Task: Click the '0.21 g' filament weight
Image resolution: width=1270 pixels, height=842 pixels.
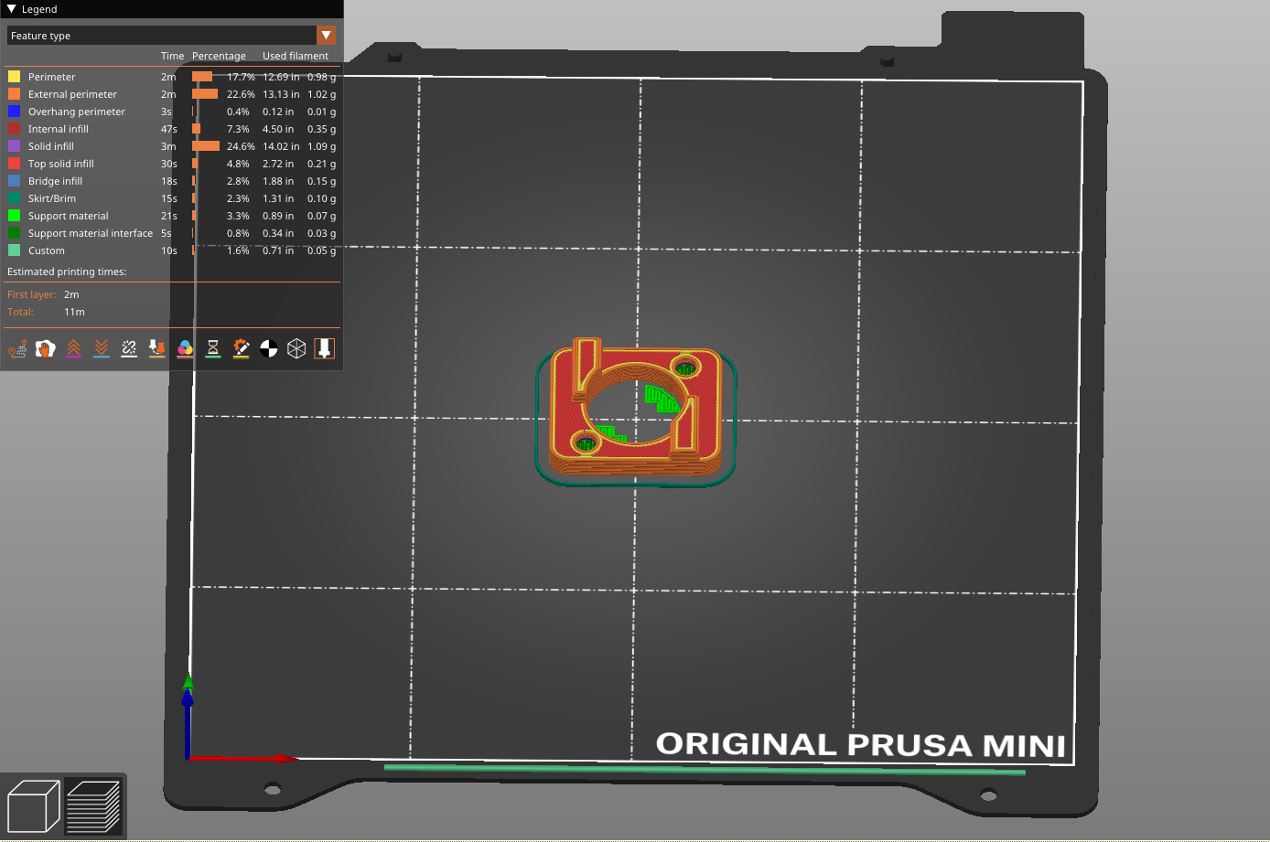Action: coord(321,164)
